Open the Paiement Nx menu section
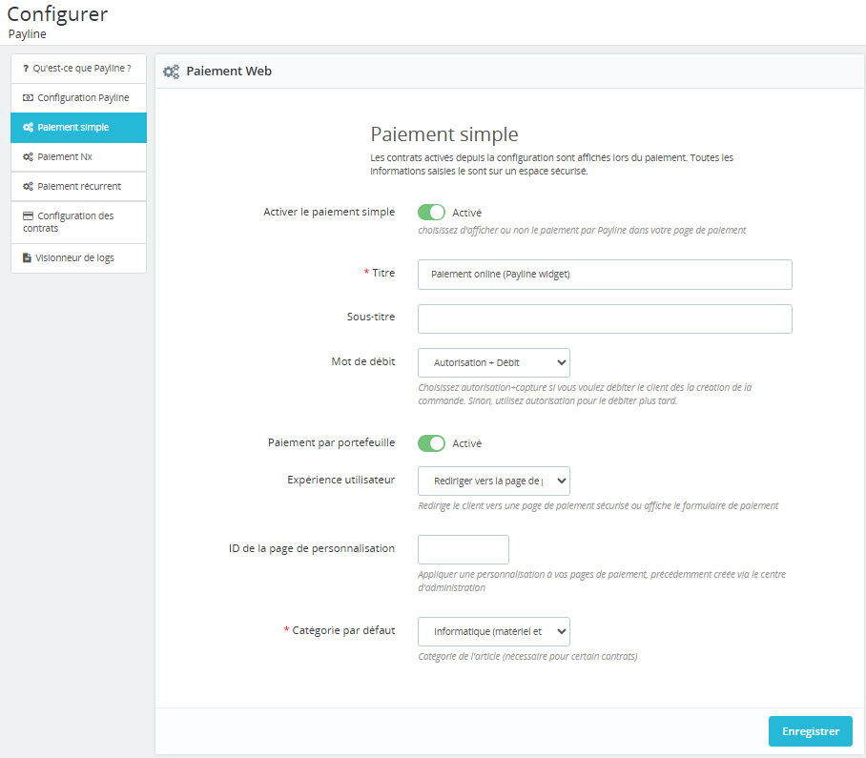Image resolution: width=866 pixels, height=758 pixels. pos(65,156)
